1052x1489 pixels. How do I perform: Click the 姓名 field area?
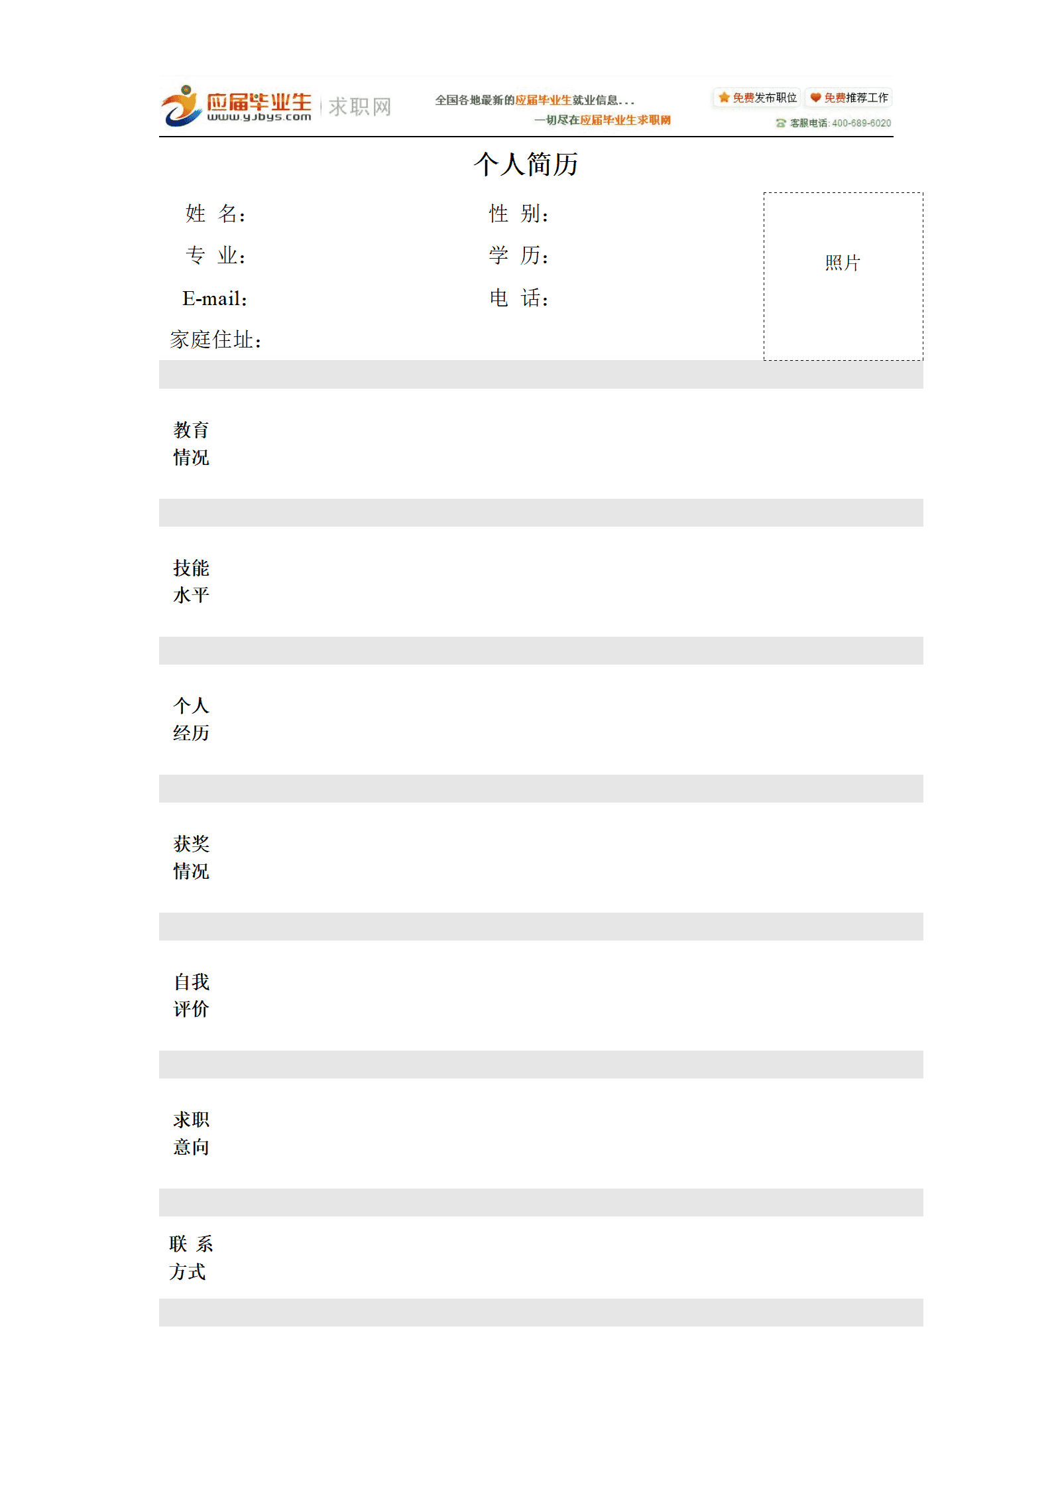(x=325, y=214)
